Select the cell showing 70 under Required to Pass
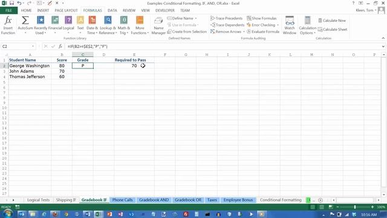The image size is (387, 218). pos(134,66)
